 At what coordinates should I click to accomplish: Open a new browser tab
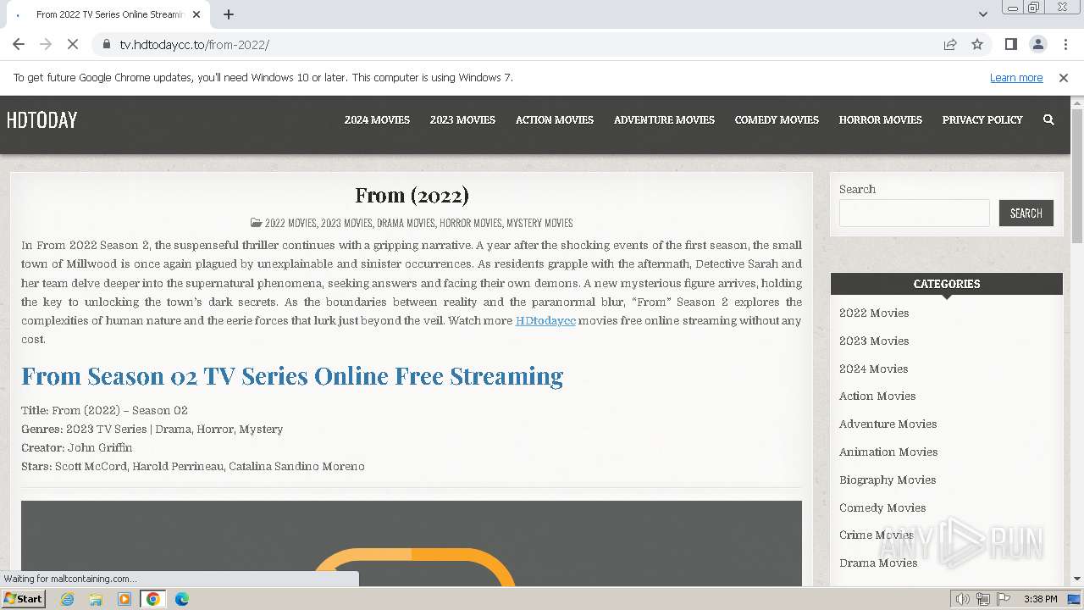(x=229, y=14)
